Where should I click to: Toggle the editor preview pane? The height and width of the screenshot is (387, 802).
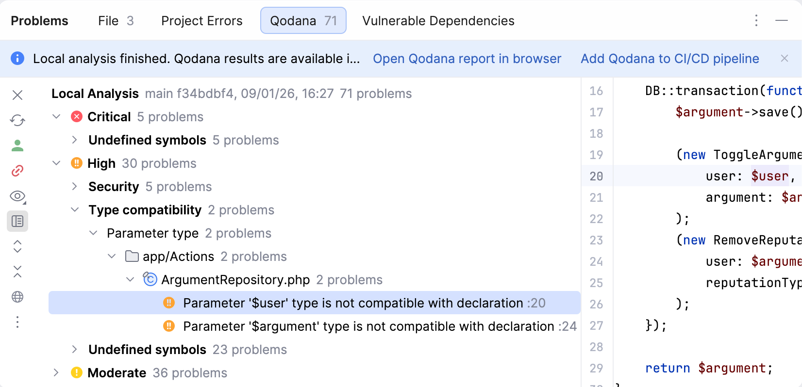click(x=17, y=221)
